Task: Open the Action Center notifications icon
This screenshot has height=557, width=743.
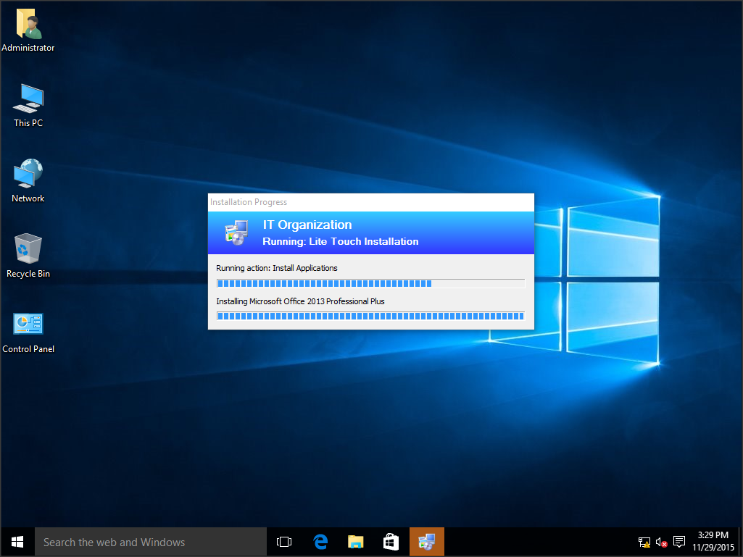Action: pos(679,542)
